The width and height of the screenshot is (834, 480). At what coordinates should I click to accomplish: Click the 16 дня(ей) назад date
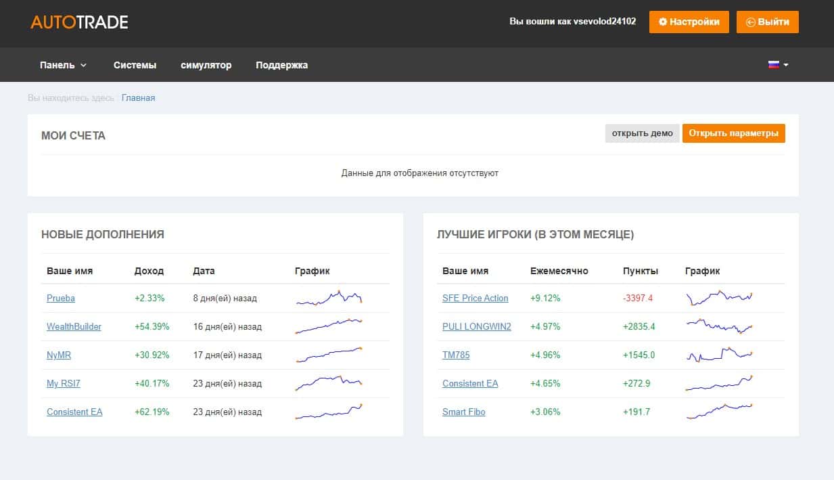(227, 326)
